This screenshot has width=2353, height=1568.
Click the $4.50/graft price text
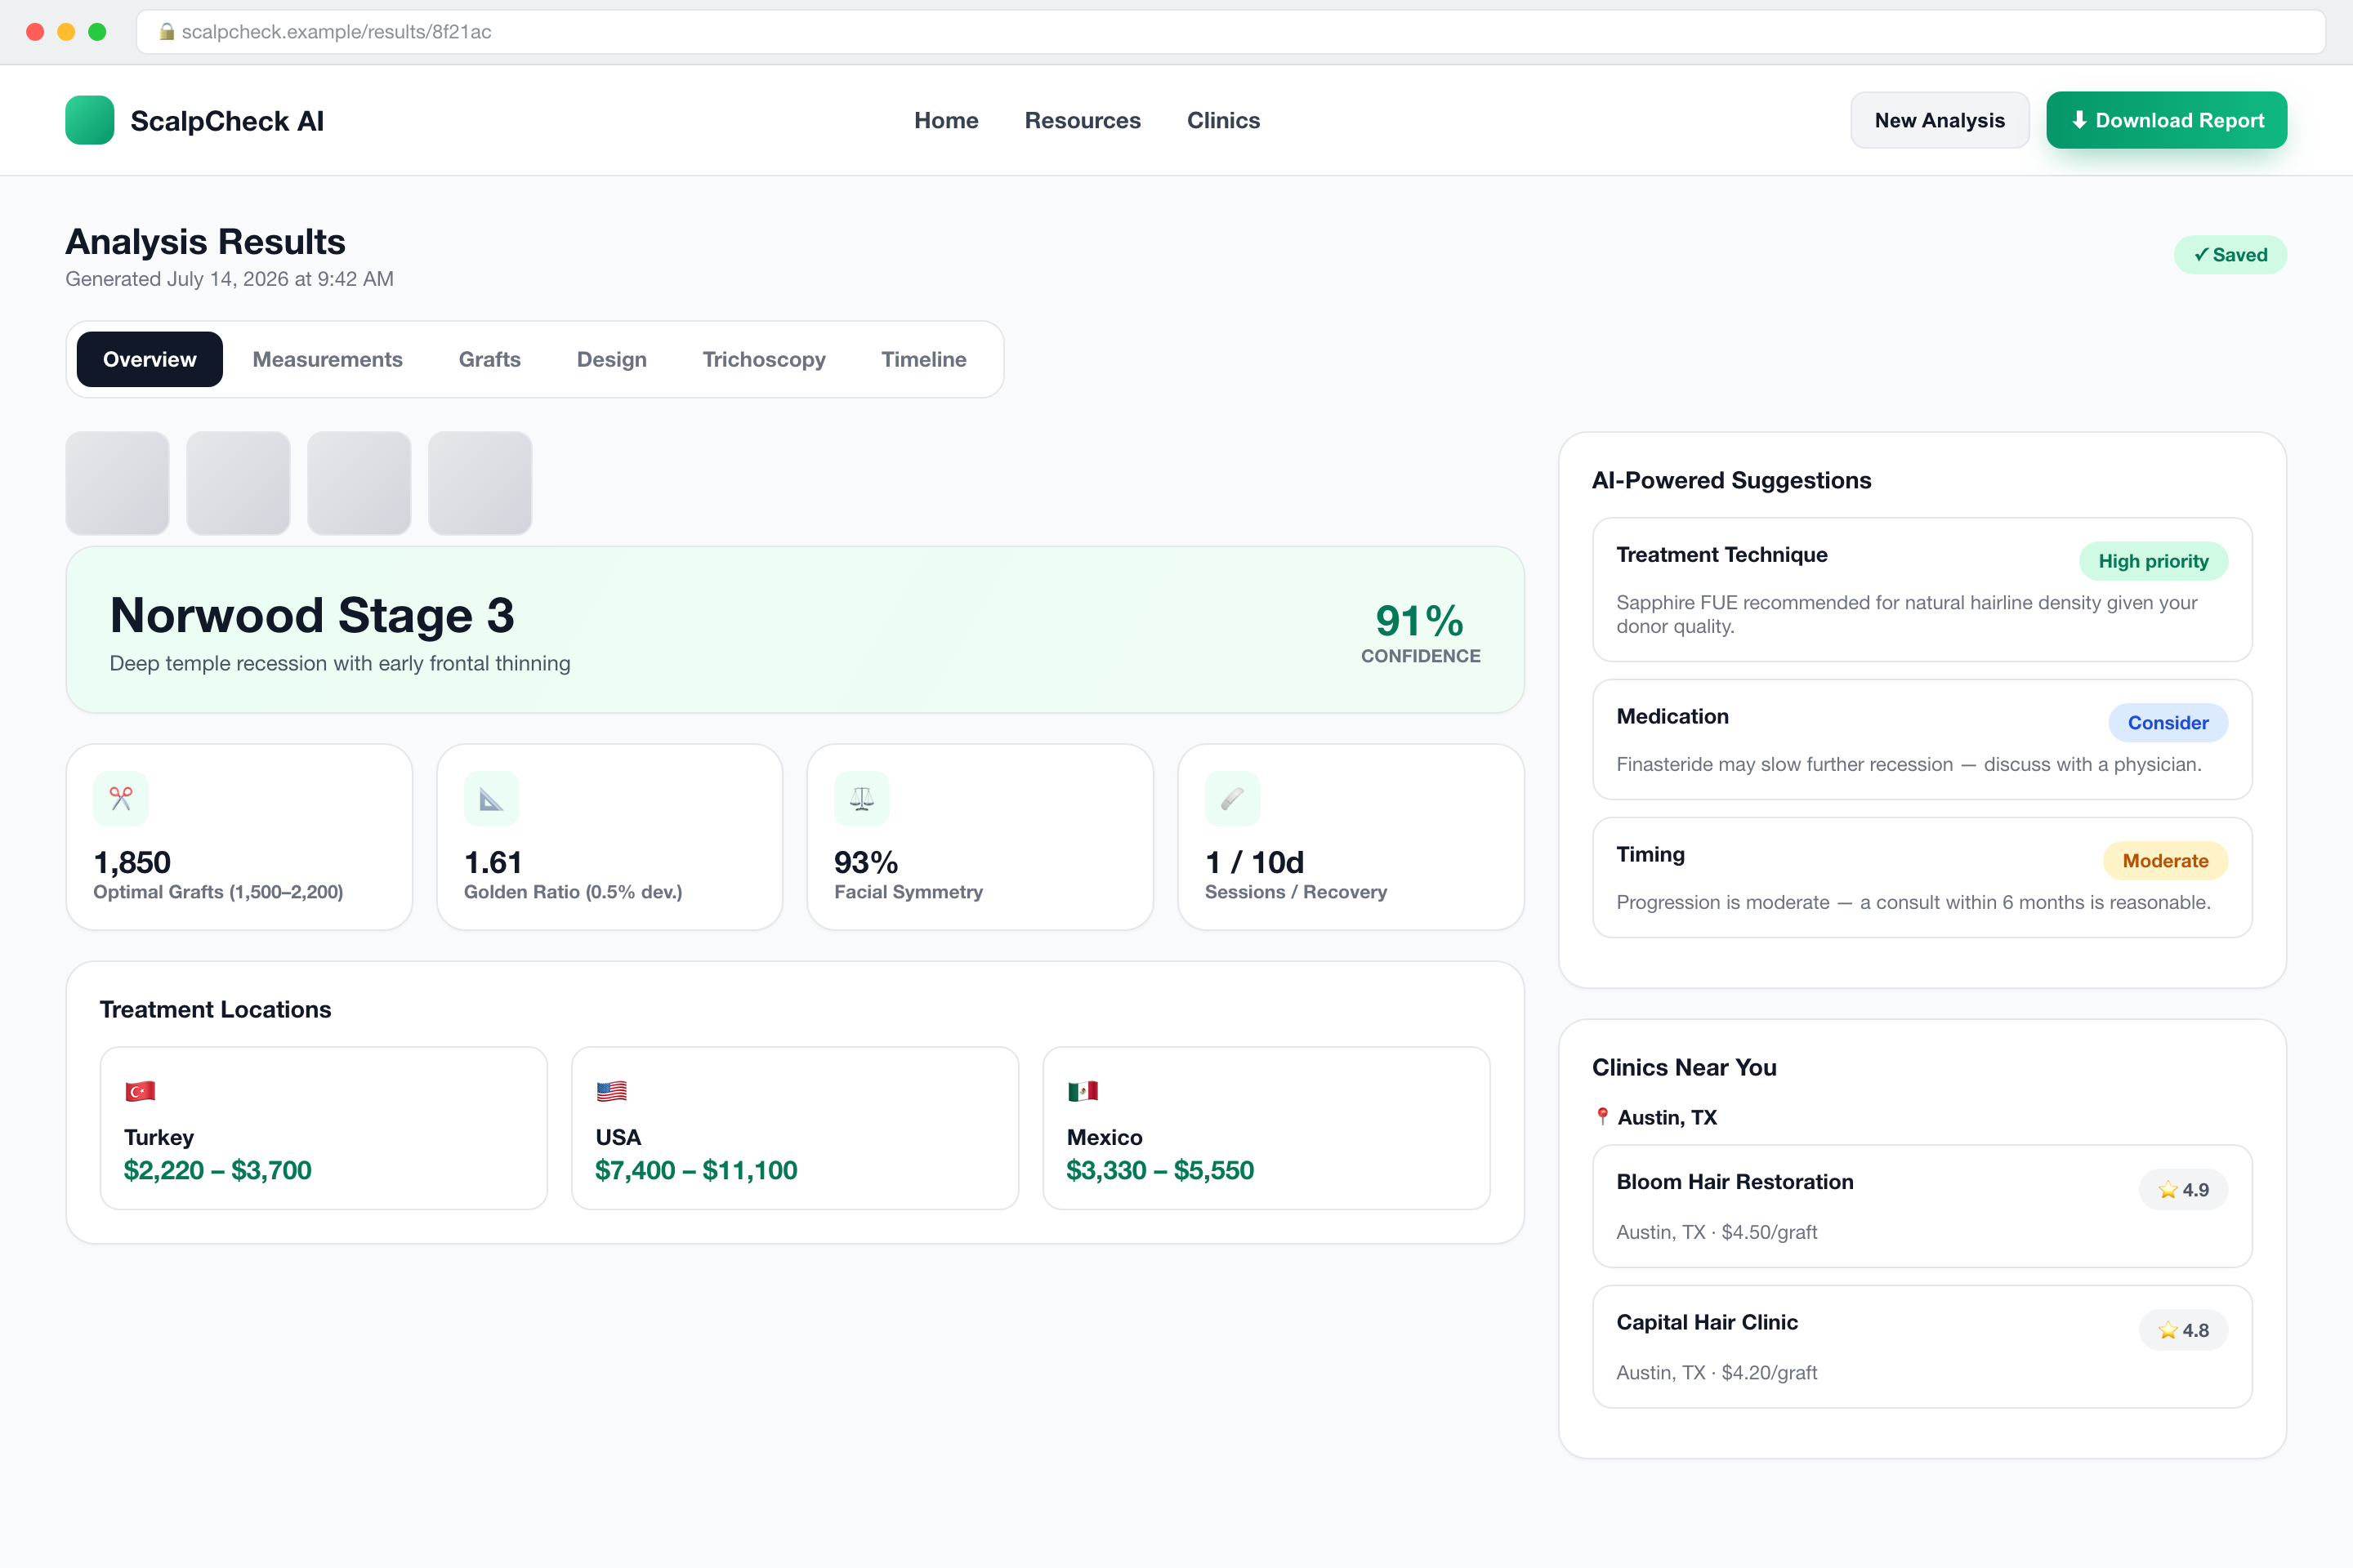pos(1770,1232)
